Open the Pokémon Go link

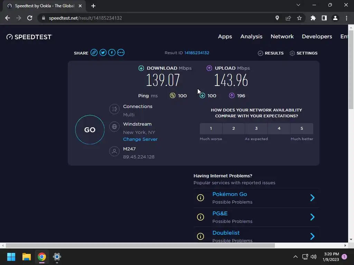pos(230,194)
